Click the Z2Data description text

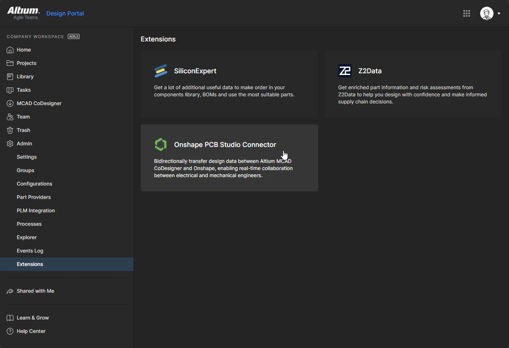[x=413, y=95]
